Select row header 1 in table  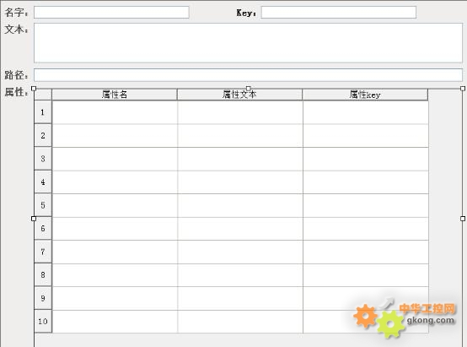point(43,112)
